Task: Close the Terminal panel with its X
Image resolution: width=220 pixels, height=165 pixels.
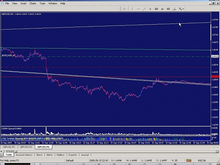Action: pyautogui.click(x=1, y=151)
